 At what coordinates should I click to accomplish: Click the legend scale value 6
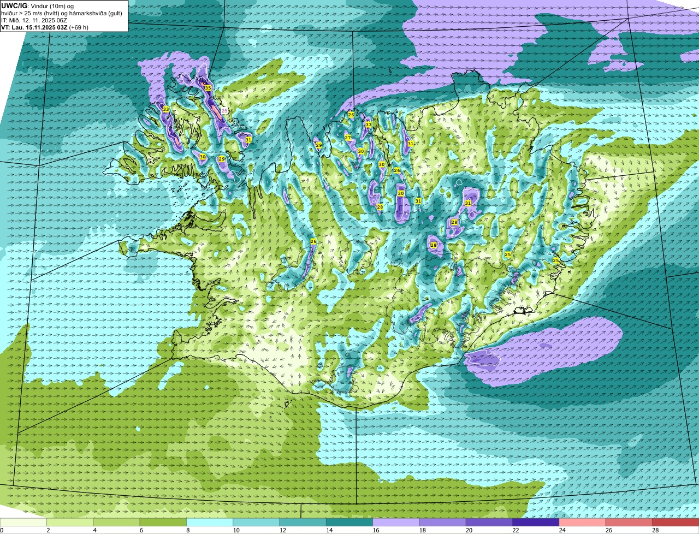[141, 530]
